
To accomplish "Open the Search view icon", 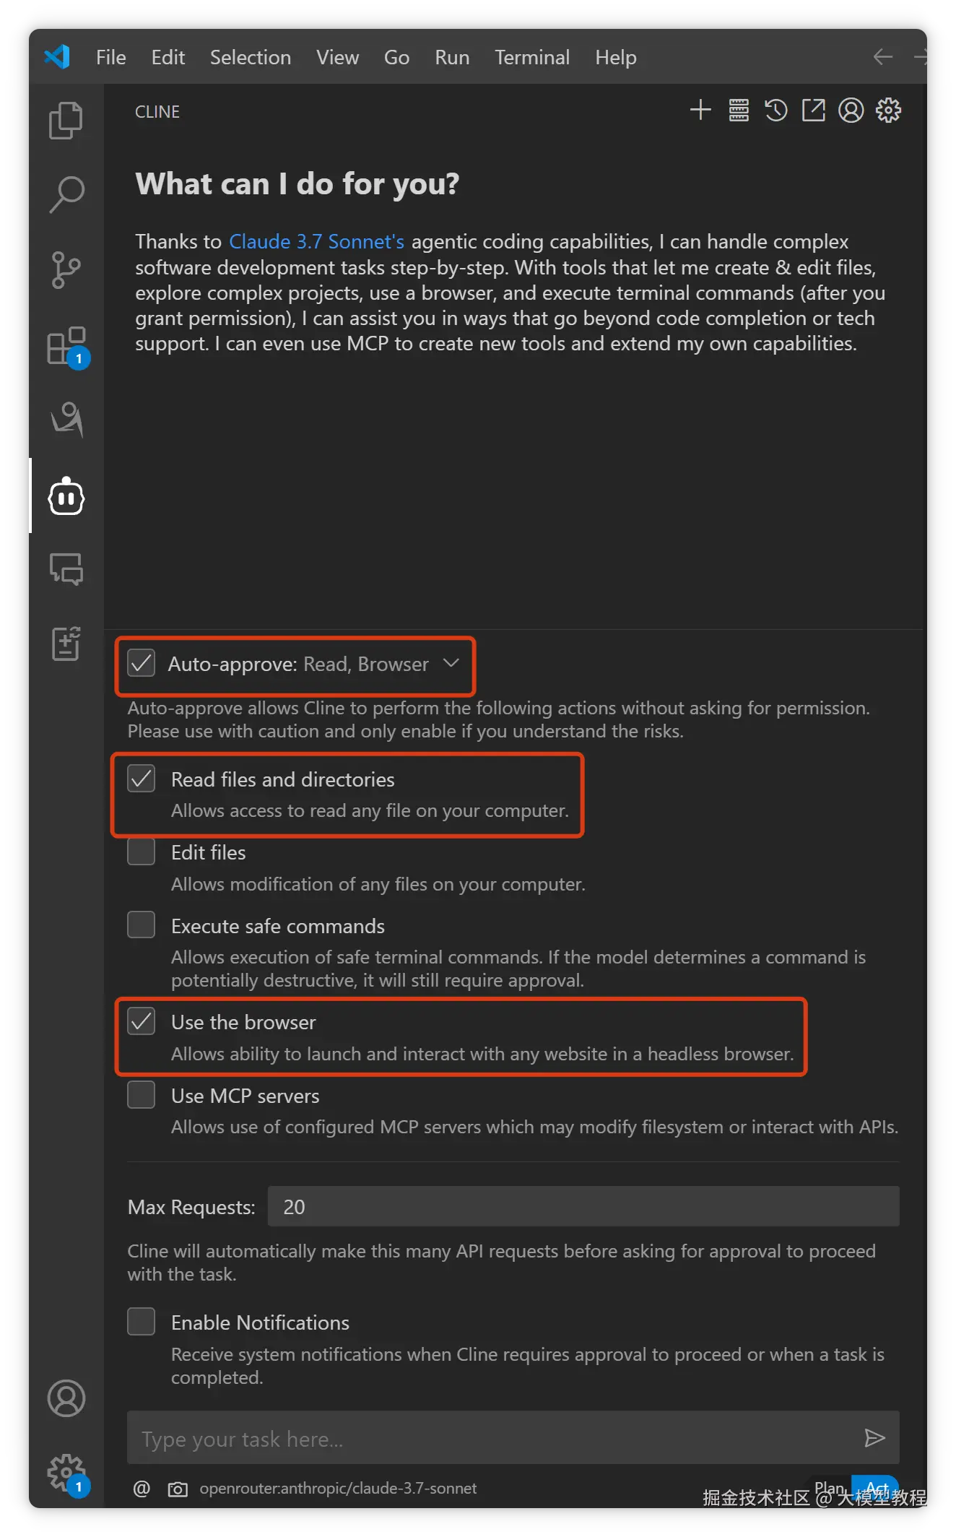I will 66,195.
